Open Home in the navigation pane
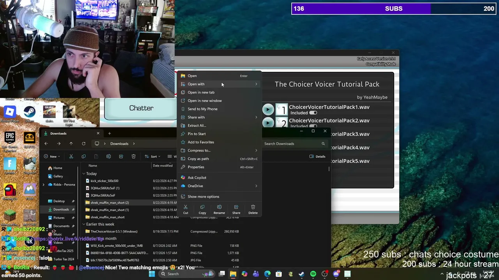This screenshot has height=280, width=499. 58,168
